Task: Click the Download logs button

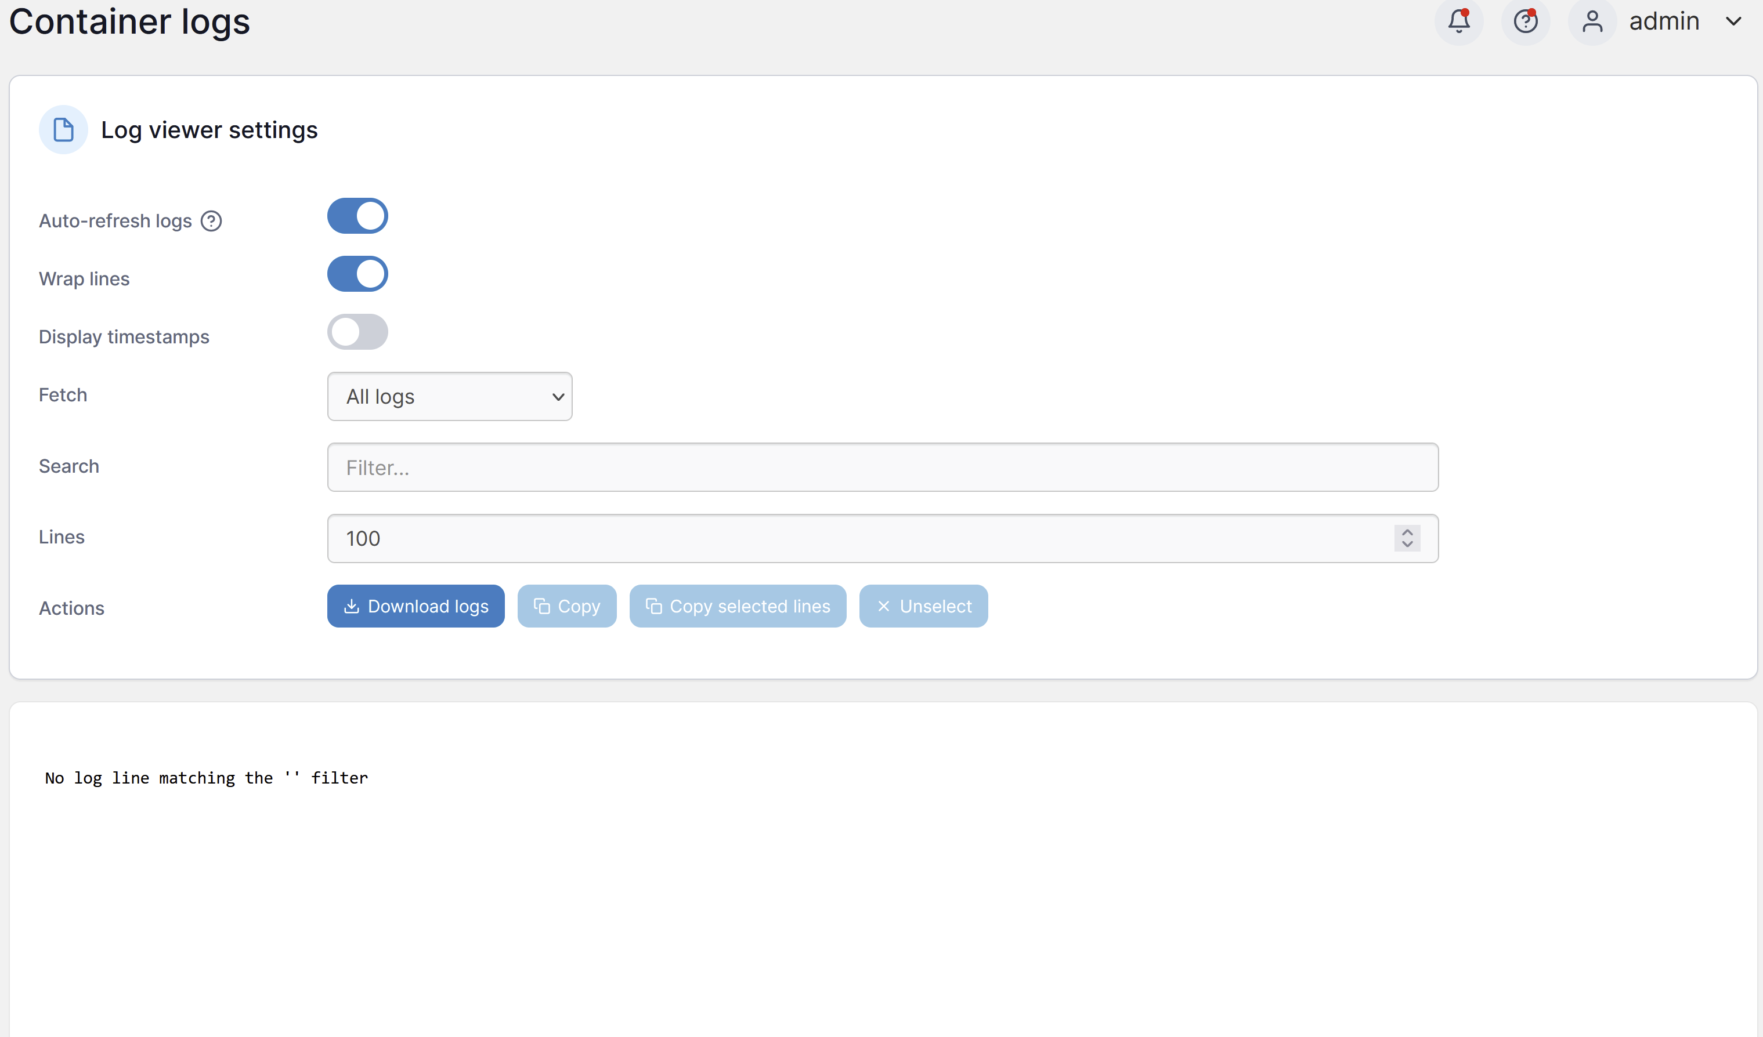Action: pyautogui.click(x=416, y=606)
